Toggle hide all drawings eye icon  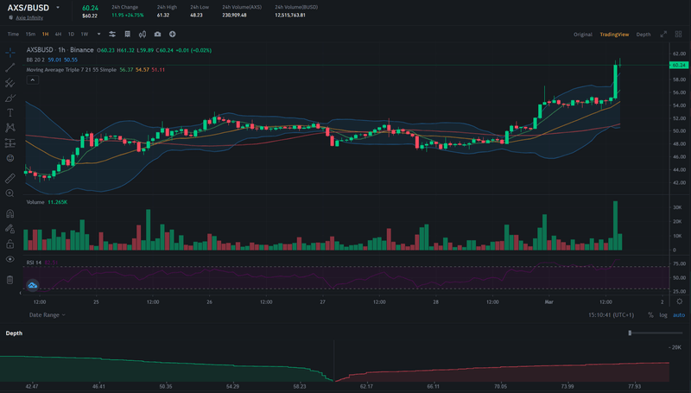point(10,259)
